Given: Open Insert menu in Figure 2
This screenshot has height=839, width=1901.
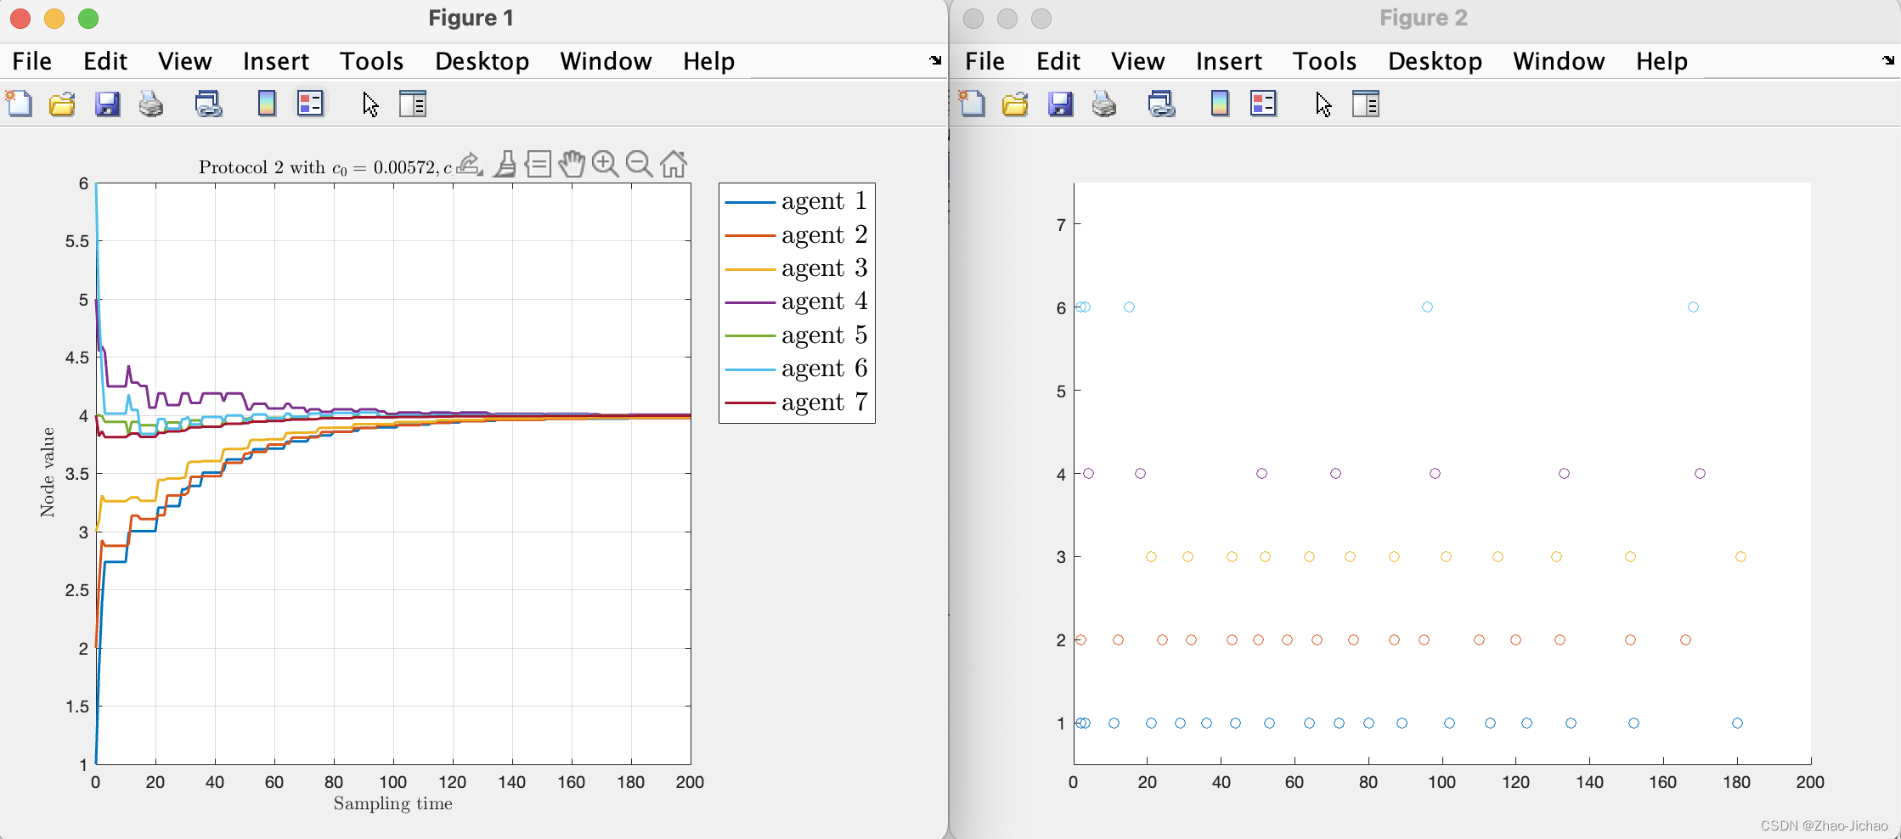Looking at the screenshot, I should pos(1229,61).
